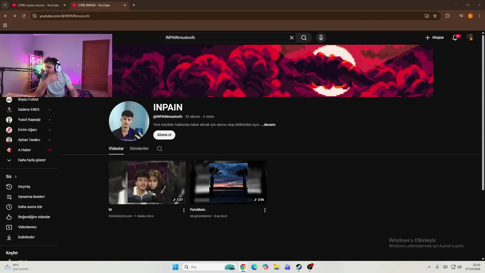The height and width of the screenshot is (273, 485).
Task: Search within the INPAIN channel
Action: [x=160, y=149]
